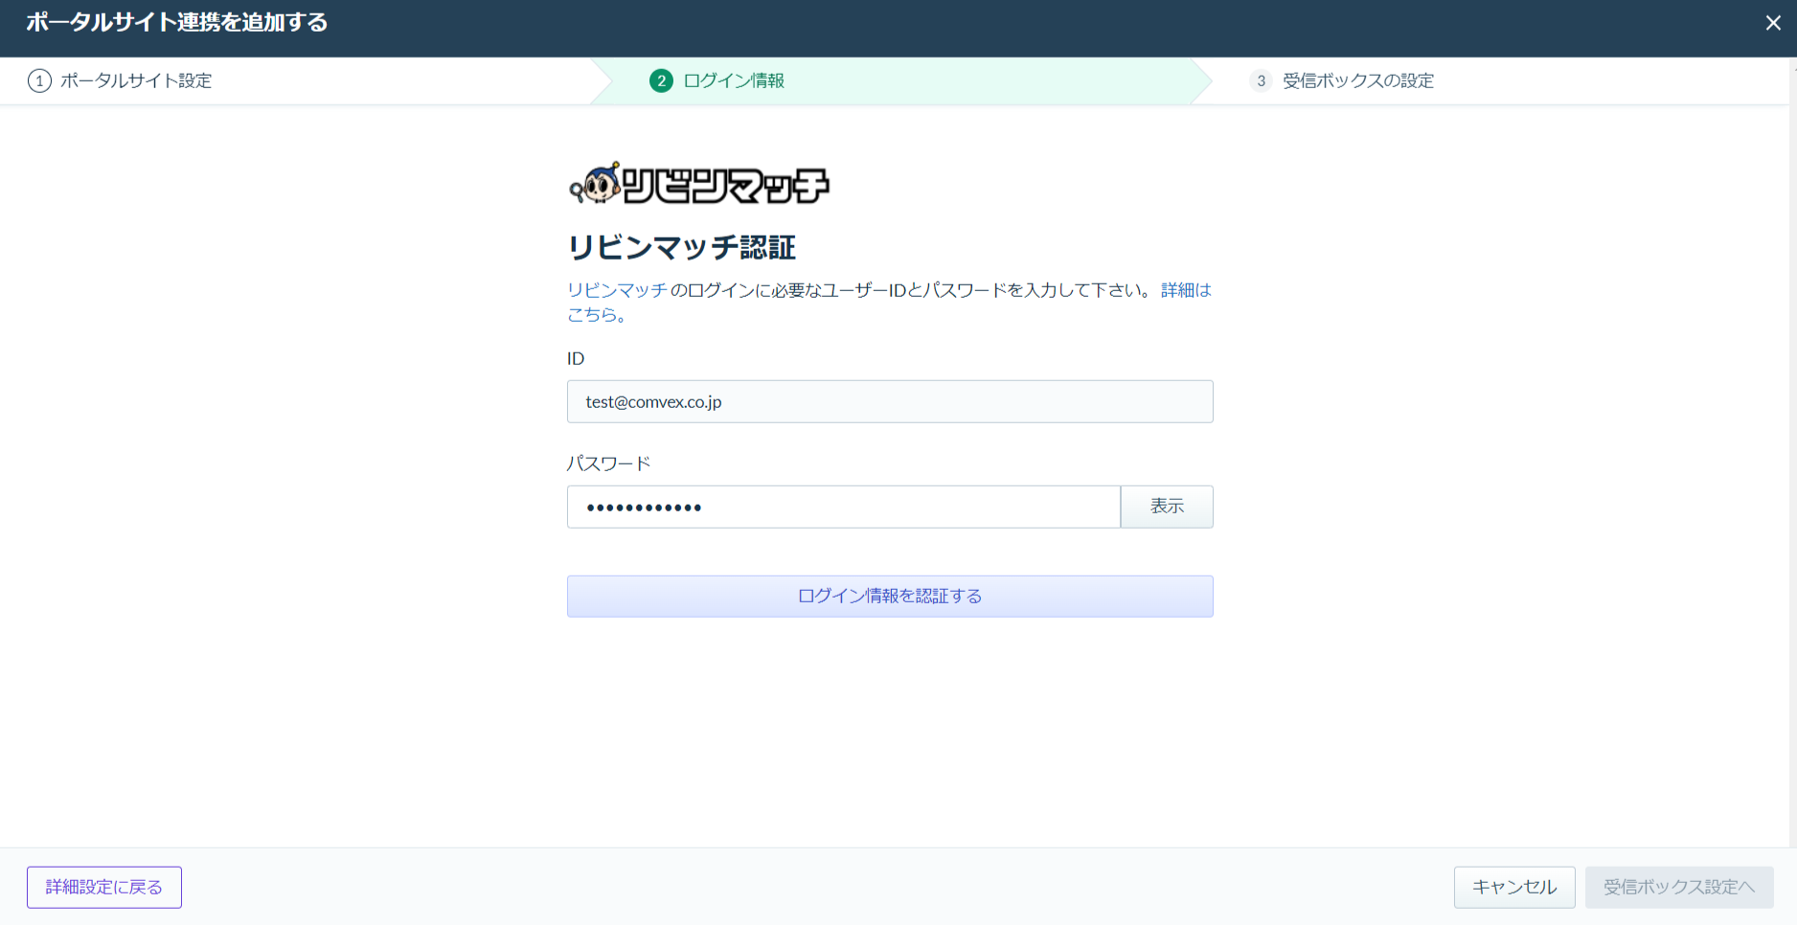Click the step 1 circled number icon
Viewport: 1797px width, 925px height.
coord(39,81)
